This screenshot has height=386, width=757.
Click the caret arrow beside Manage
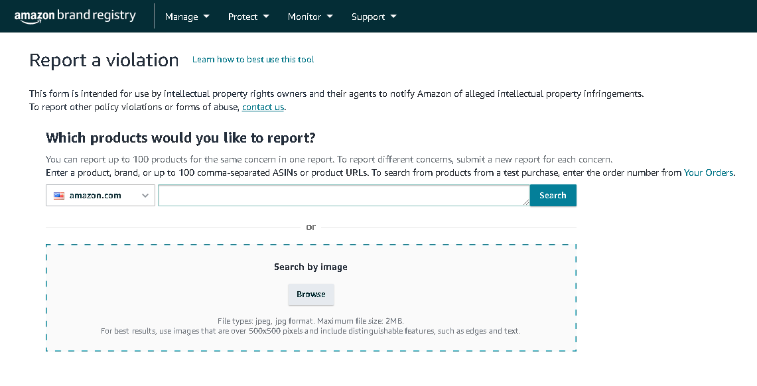pyautogui.click(x=206, y=17)
